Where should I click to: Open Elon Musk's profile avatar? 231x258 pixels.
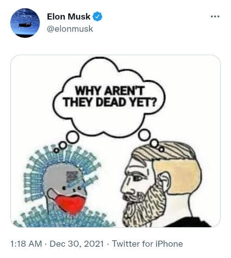tap(25, 23)
